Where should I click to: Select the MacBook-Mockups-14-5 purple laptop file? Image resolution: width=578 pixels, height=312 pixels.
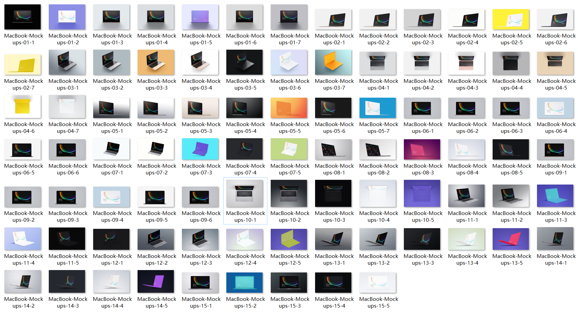click(156, 281)
